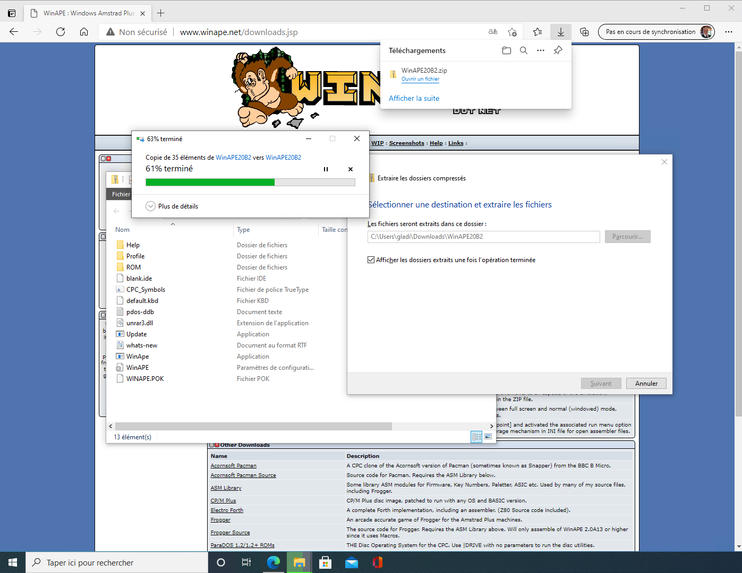The height and width of the screenshot is (573, 742).
Task: Click the Annuler button in extraction dialog
Action: click(x=646, y=384)
